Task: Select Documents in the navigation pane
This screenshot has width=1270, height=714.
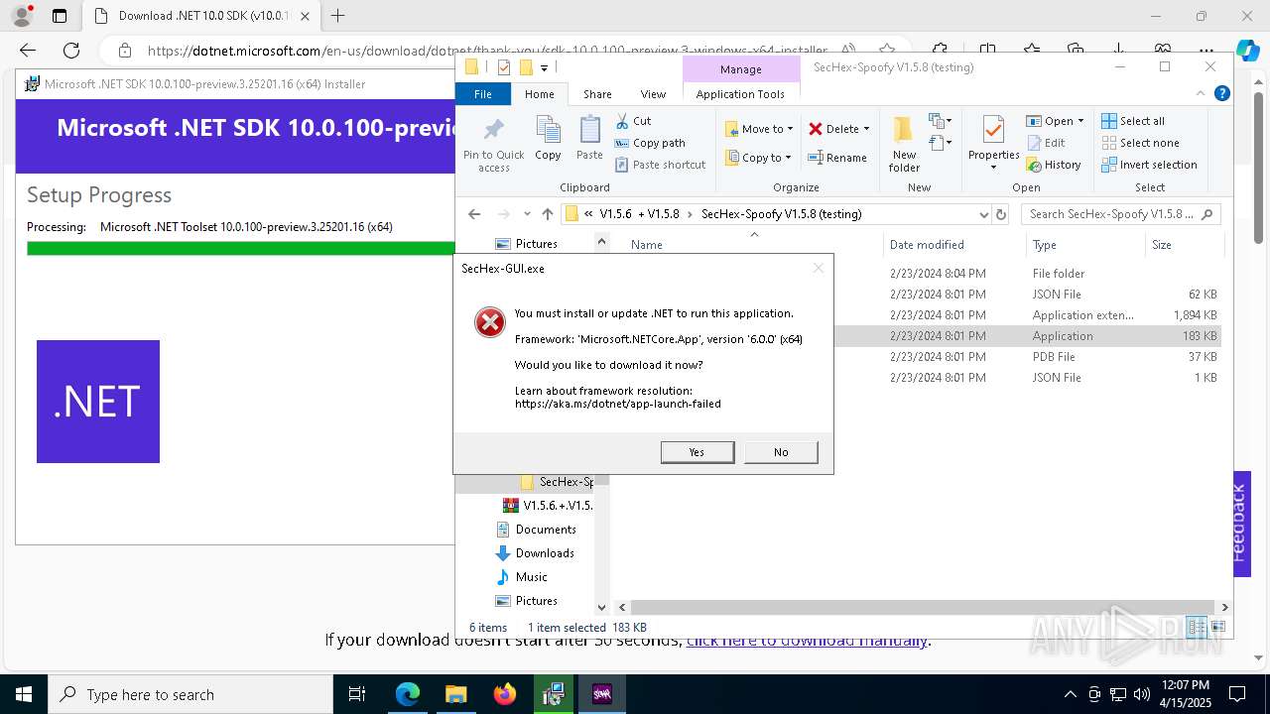Action: click(x=544, y=530)
